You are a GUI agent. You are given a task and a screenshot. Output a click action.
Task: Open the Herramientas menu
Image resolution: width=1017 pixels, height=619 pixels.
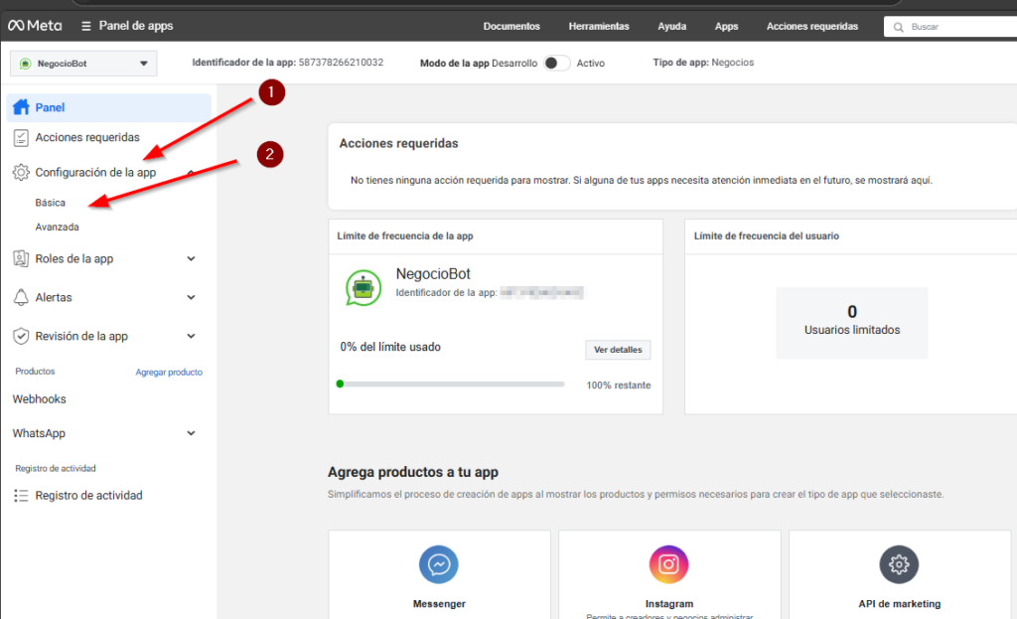pos(599,27)
